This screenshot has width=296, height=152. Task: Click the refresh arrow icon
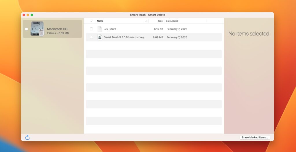tap(27, 137)
